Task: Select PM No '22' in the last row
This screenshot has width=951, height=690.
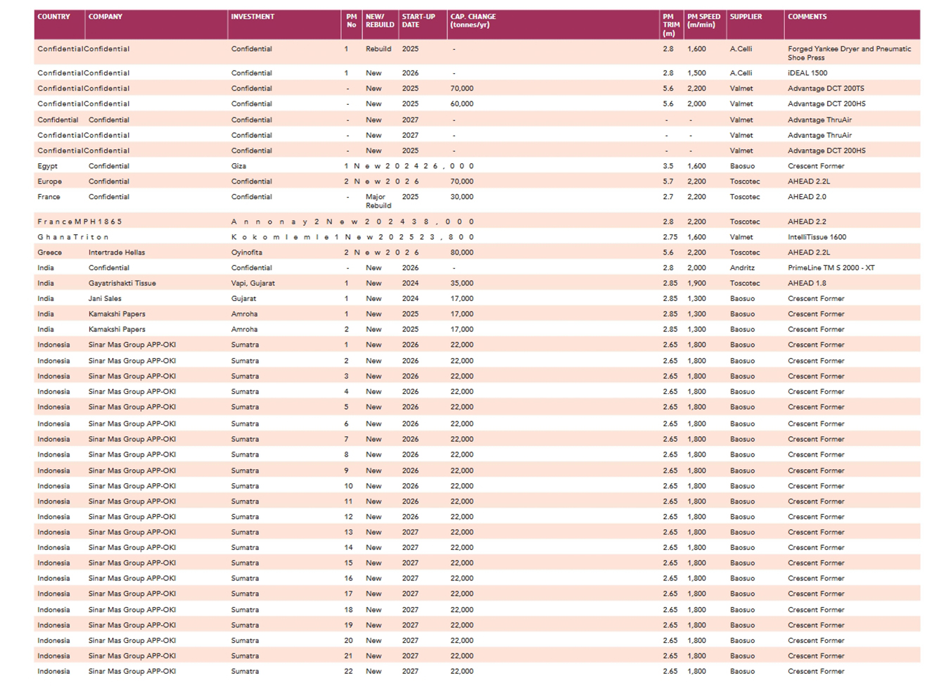Action: tap(349, 672)
